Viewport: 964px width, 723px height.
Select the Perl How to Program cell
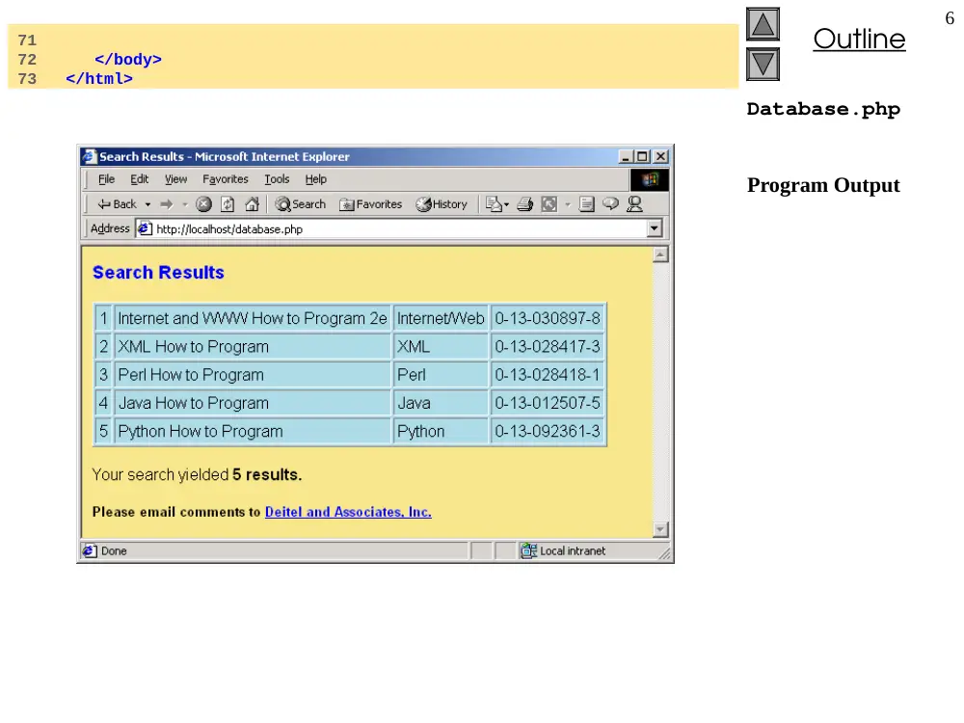point(252,375)
